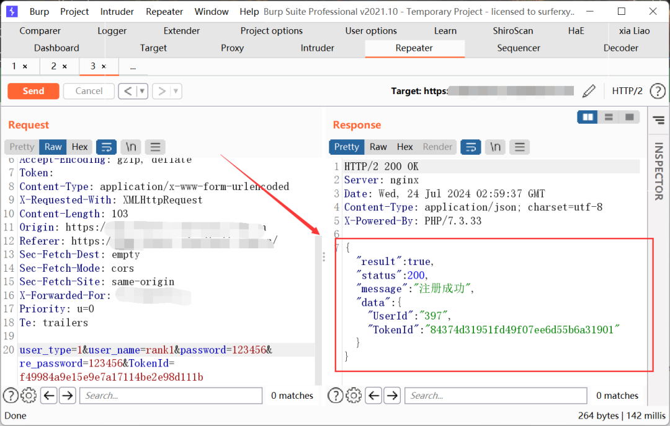Switch to the Target tab

pyautogui.click(x=153, y=48)
